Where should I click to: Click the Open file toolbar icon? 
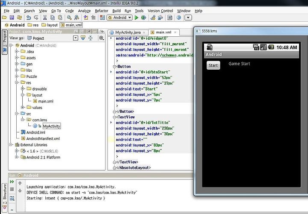coord(4,18)
